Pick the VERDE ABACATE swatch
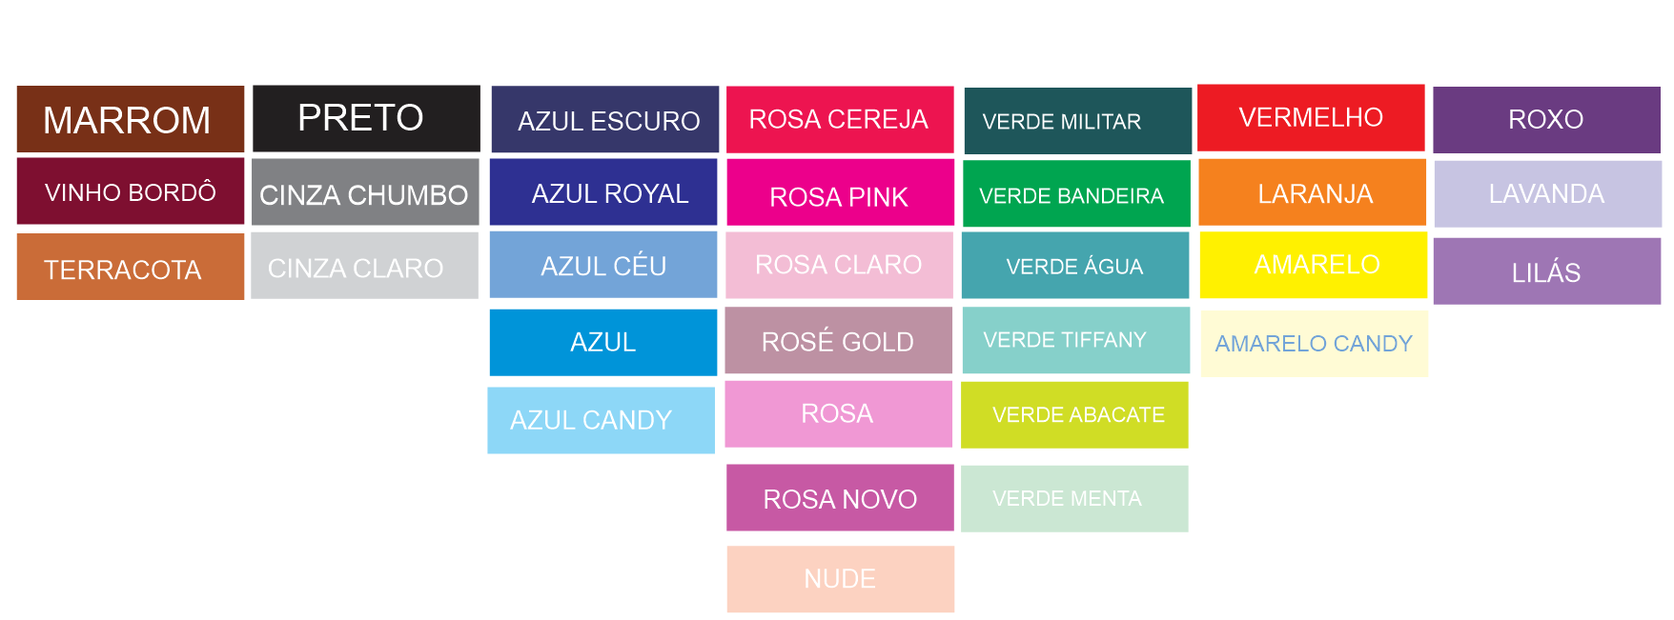Viewport: 1674px width, 620px height. click(x=1074, y=415)
